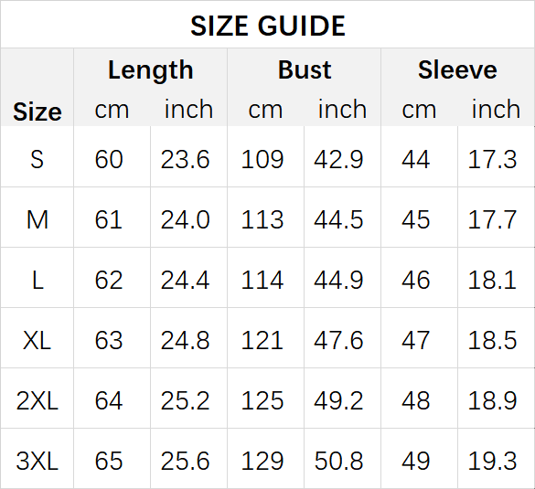Select the M size row label
Image resolution: width=535 pixels, height=489 pixels.
coord(37,219)
